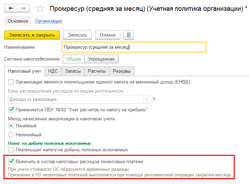Open the list icon button next to Отмена

[129, 35]
